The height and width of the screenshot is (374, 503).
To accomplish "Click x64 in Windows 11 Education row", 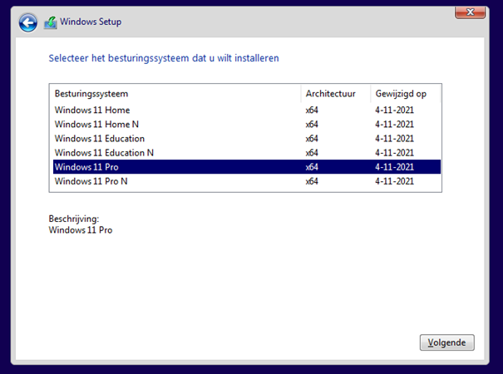I will tap(312, 139).
